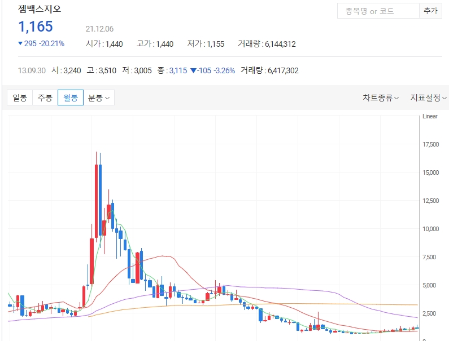449x341 pixels.
Task: Click the change value 295 -20.21%
Action: [41, 43]
